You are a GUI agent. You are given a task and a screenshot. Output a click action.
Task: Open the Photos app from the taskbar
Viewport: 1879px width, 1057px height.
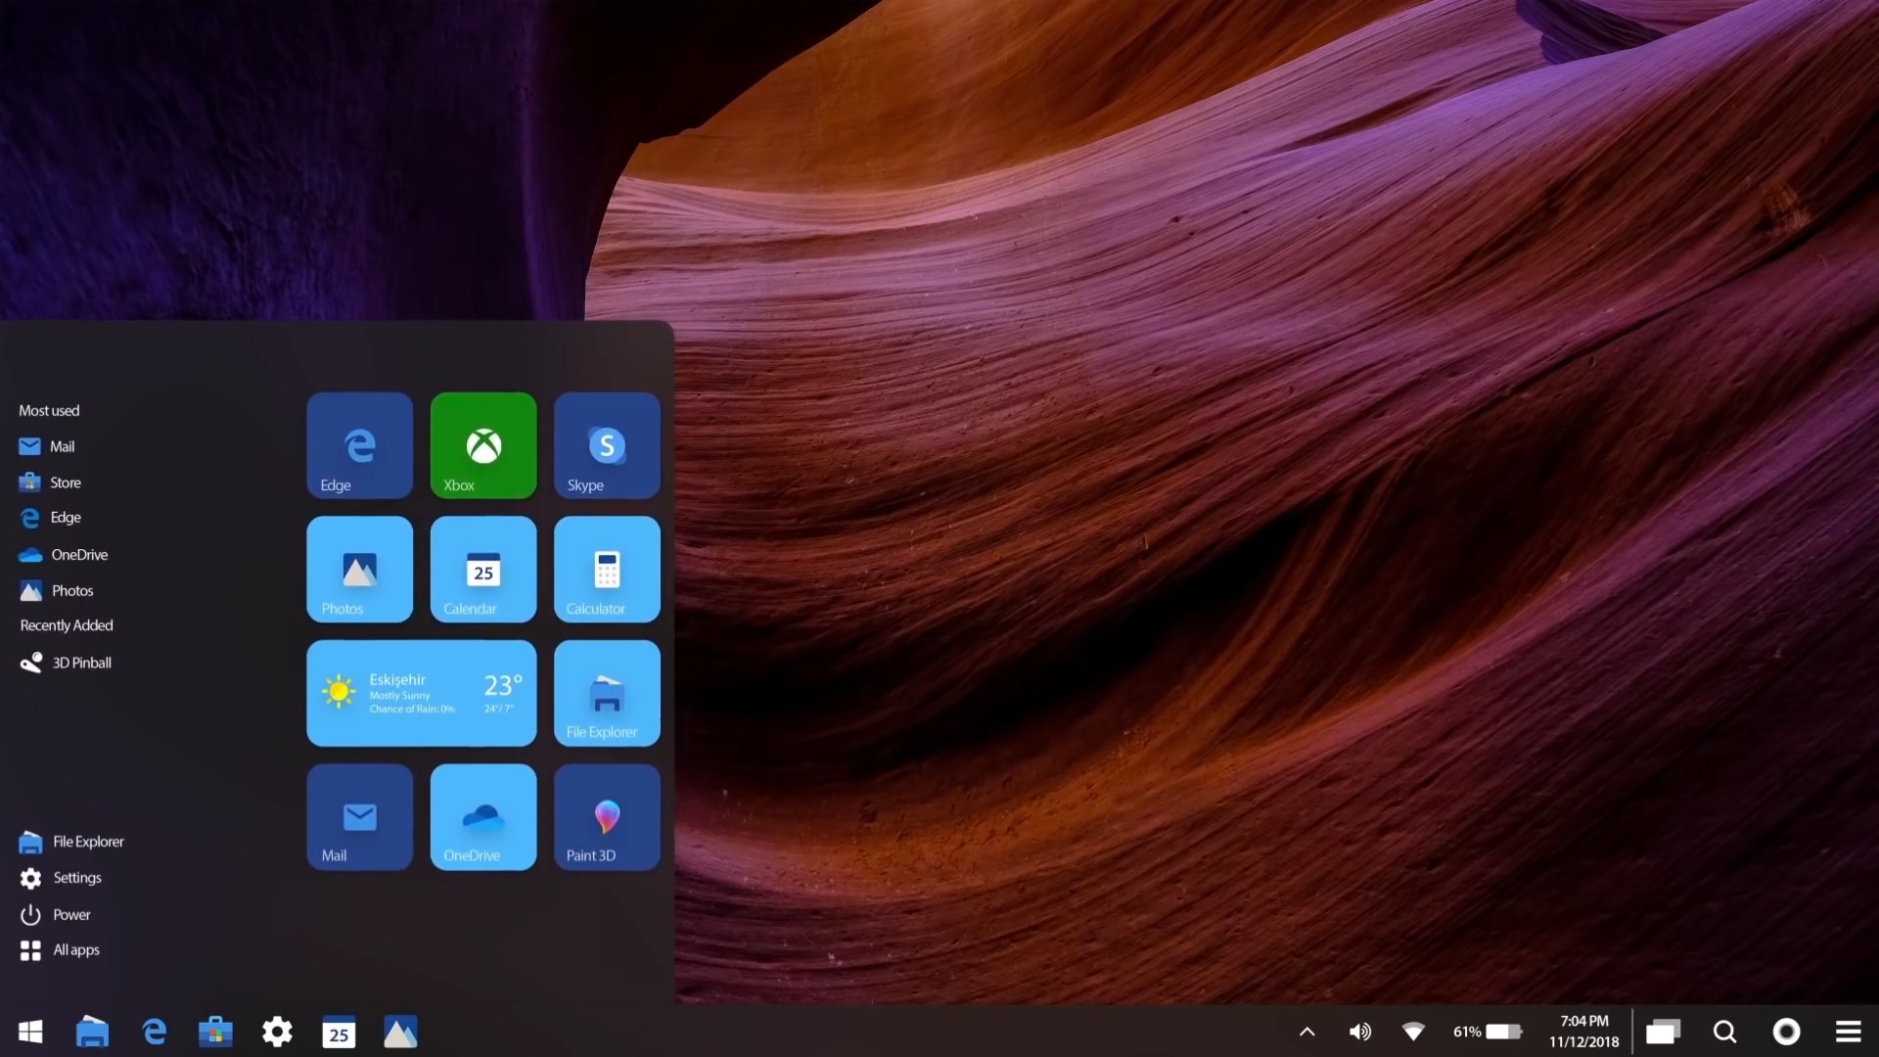pyautogui.click(x=399, y=1032)
